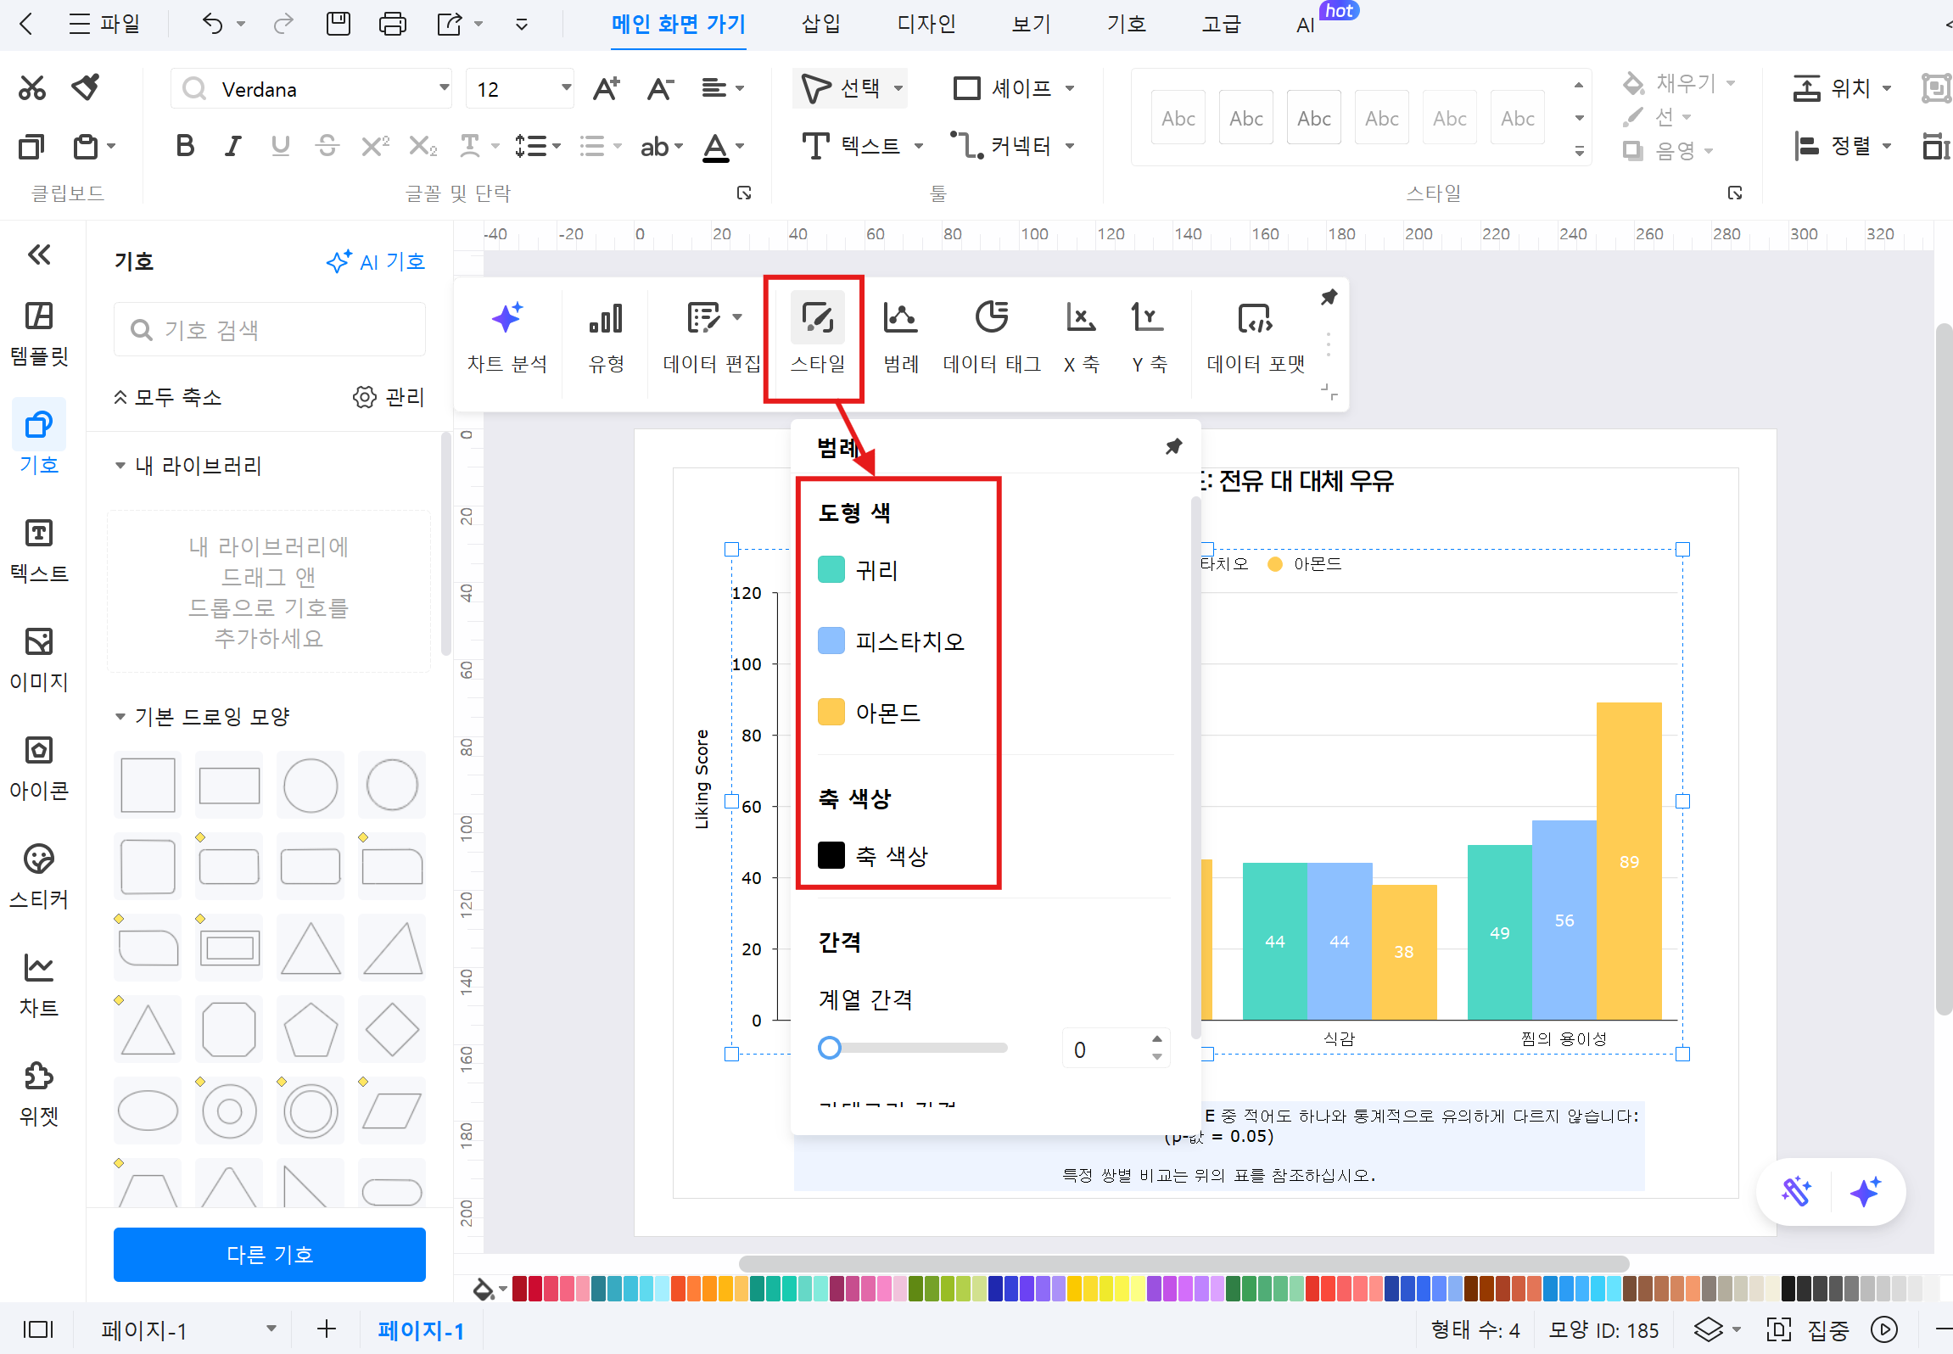This screenshot has height=1354, width=1953.
Task: Open the 파일 menu
Action: [x=104, y=24]
